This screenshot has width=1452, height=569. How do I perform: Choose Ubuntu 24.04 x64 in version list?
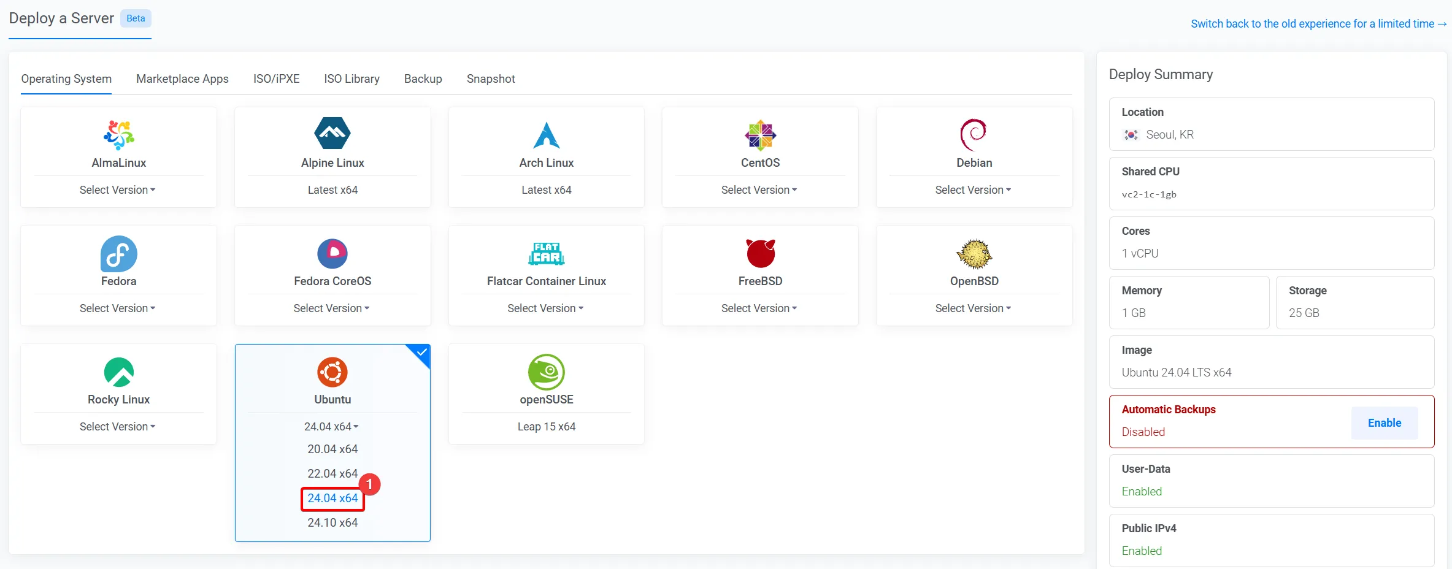[x=332, y=498]
